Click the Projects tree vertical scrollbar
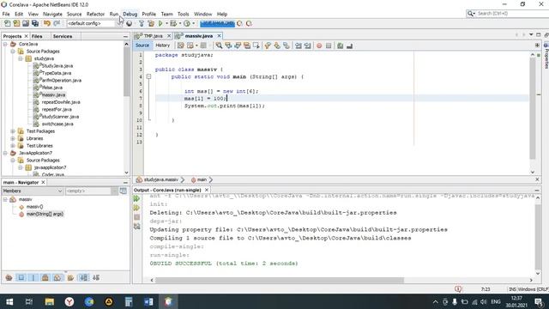 coord(126,72)
